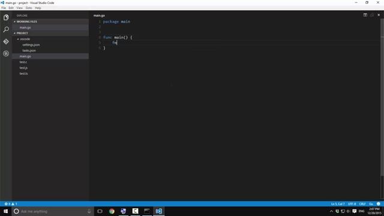384x216 pixels.
Task: Launch Chrome from the taskbar
Action: pyautogui.click(x=112, y=211)
